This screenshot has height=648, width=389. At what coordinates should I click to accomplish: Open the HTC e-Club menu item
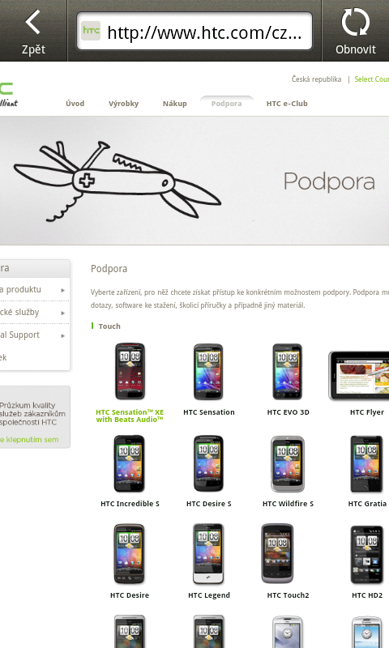[287, 104]
